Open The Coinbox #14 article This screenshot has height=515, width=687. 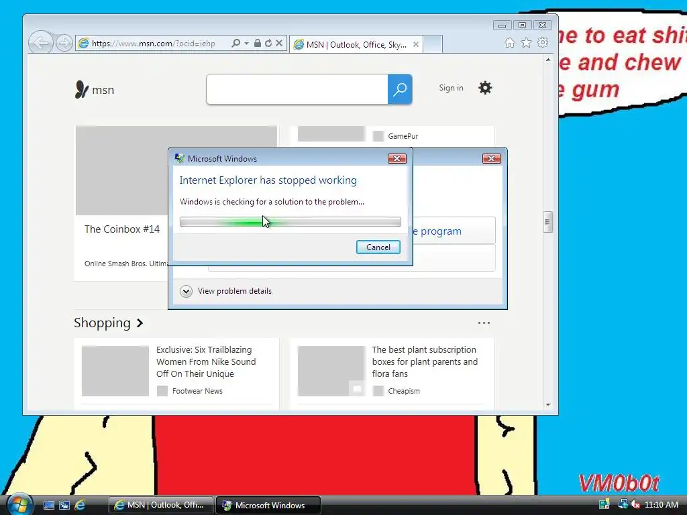(x=122, y=229)
